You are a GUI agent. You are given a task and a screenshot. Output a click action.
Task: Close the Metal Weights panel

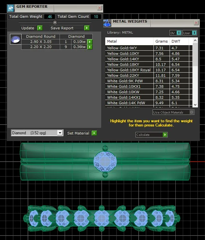[x=196, y=23]
